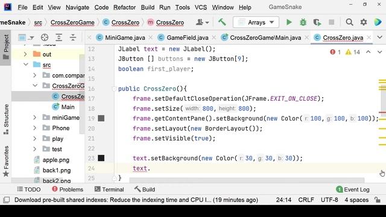The height and width of the screenshot is (217, 386).
Task: Click the 14 warnings indicator
Action: (353, 52)
